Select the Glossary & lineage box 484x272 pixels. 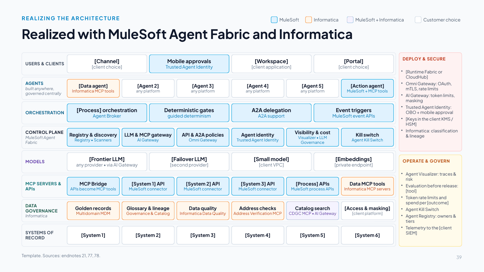coord(148,211)
